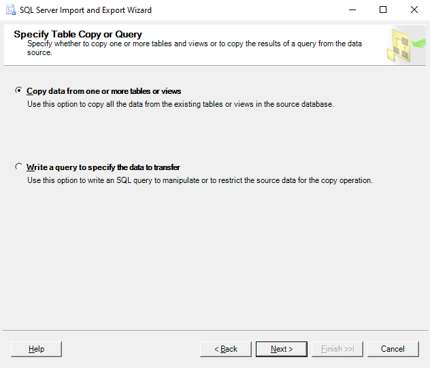Click the header subtitle about copying tables and views
Screen dimensions: 430x368
click(x=194, y=44)
